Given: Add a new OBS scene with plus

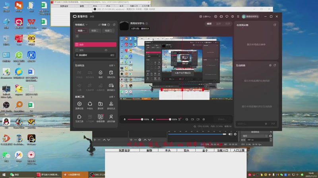Looking at the screenshot, I should pos(95,140).
